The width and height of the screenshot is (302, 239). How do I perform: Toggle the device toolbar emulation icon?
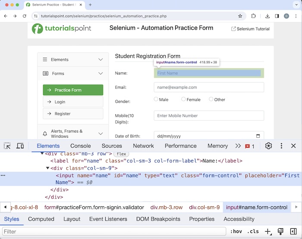coord(20,146)
